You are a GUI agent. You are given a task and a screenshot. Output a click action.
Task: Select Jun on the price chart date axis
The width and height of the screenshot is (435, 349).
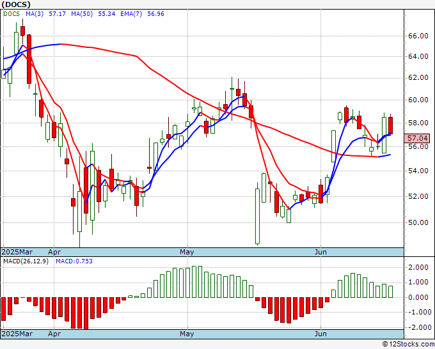320,252
